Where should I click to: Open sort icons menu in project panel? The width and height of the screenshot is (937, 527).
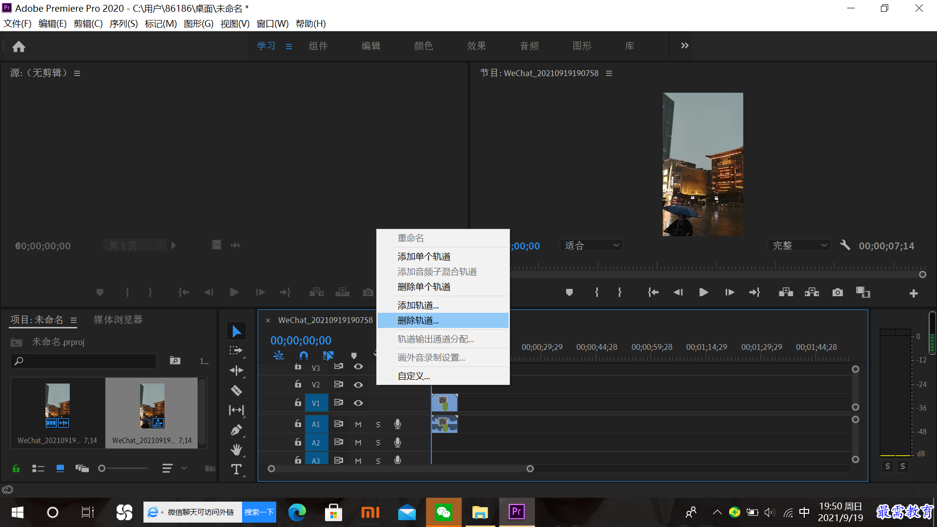(x=167, y=468)
